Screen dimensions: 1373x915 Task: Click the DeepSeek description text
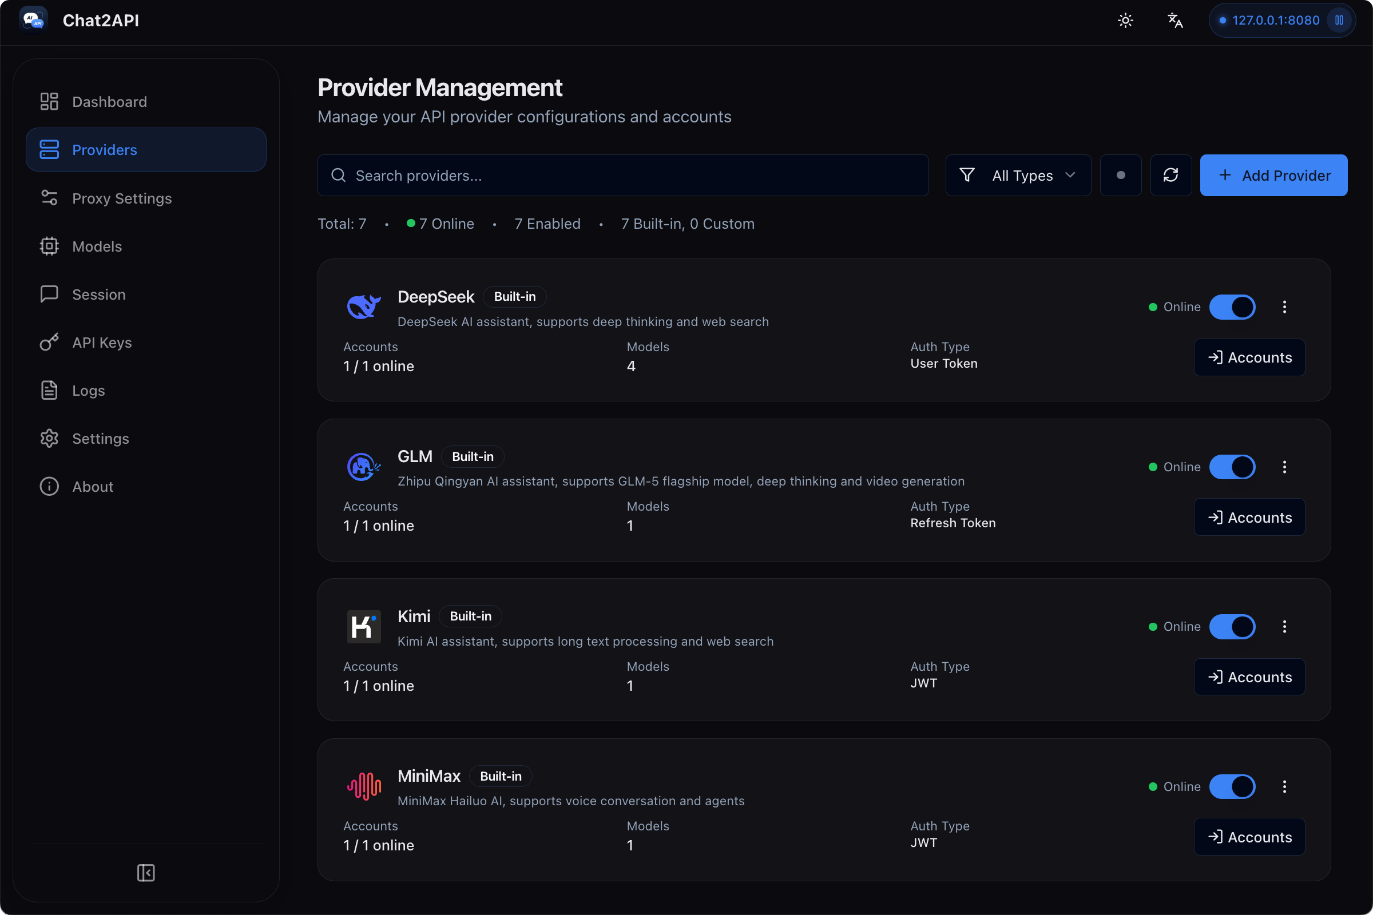[583, 321]
